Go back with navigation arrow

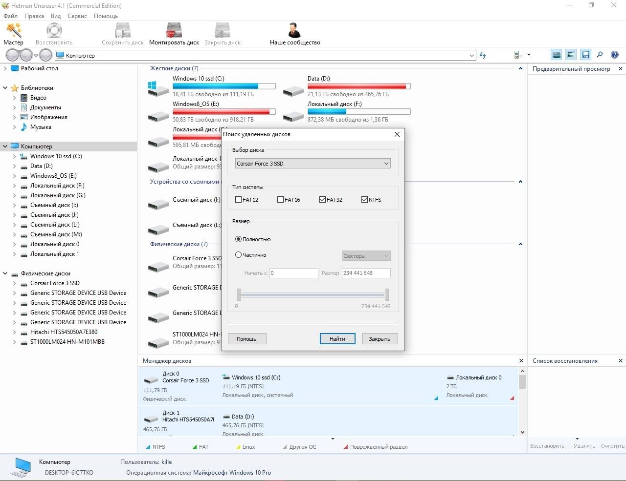click(x=13, y=55)
